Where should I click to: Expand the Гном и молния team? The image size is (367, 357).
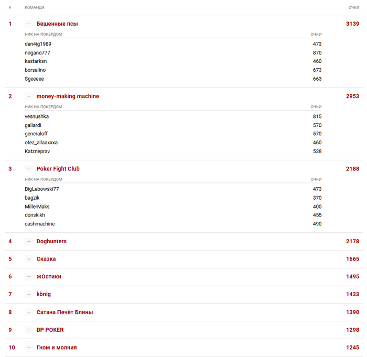(29, 348)
